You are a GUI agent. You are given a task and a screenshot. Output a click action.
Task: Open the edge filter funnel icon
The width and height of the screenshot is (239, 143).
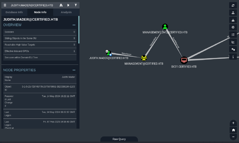point(76,5)
